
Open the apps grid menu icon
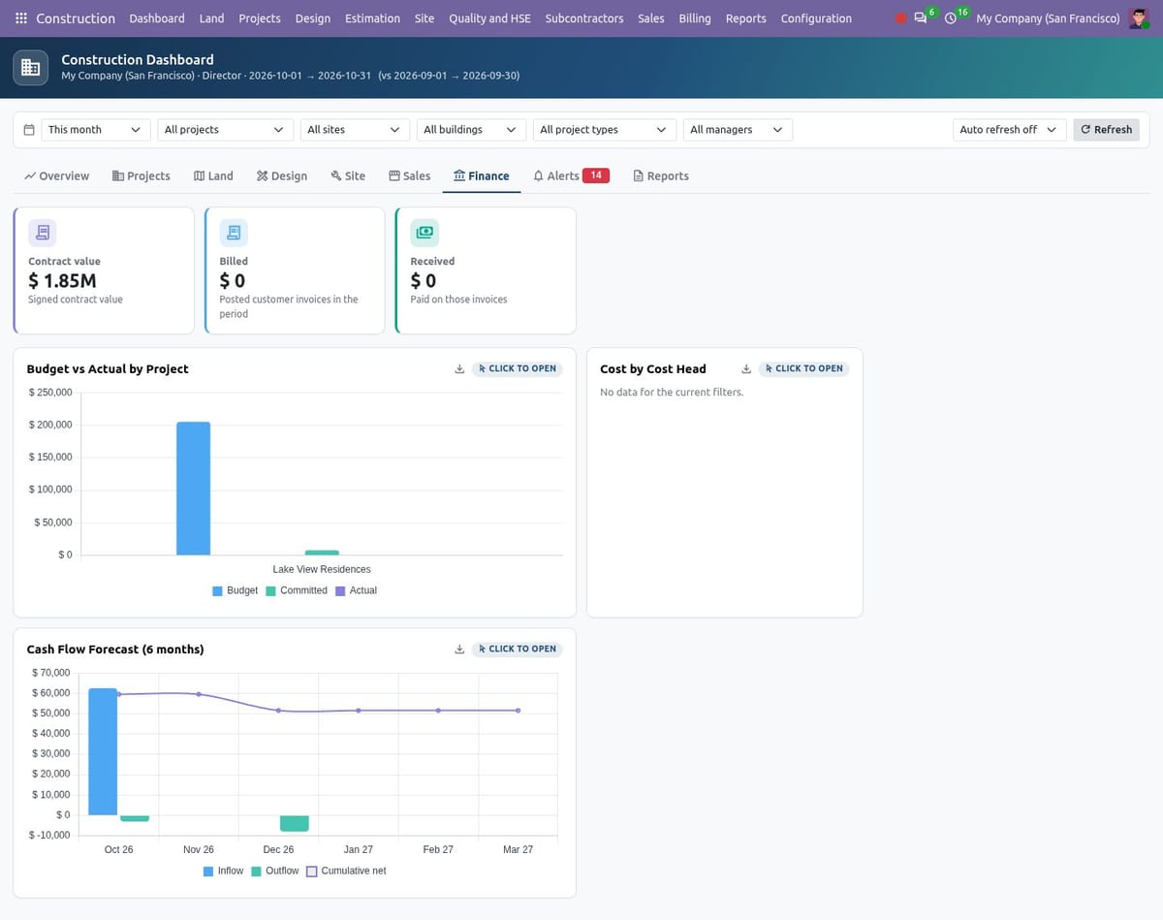[21, 18]
